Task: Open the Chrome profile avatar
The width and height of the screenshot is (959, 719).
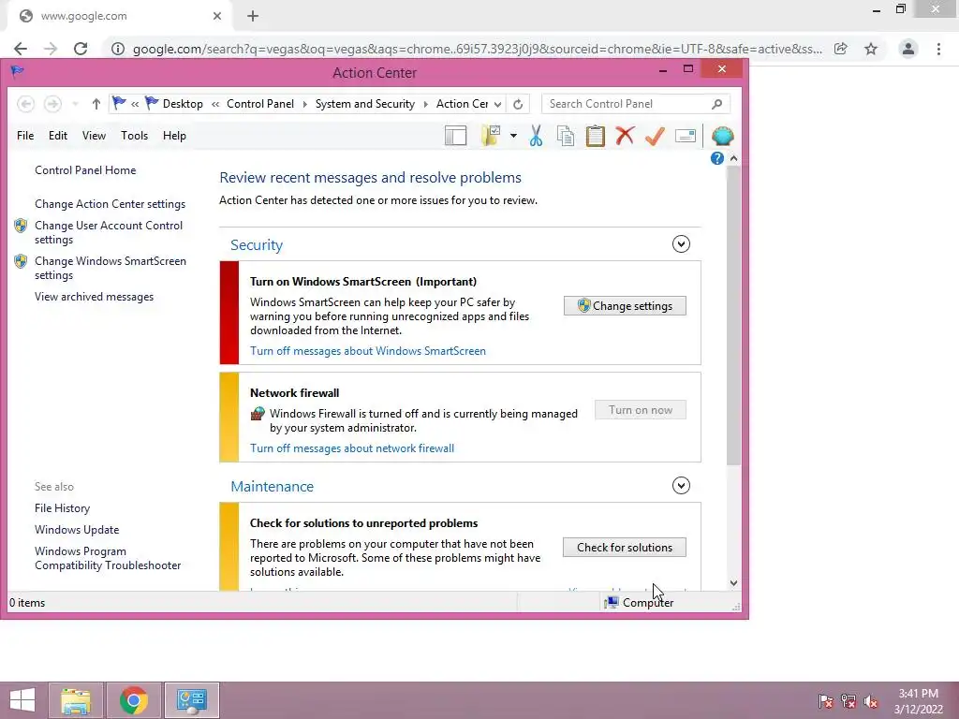Action: click(908, 49)
